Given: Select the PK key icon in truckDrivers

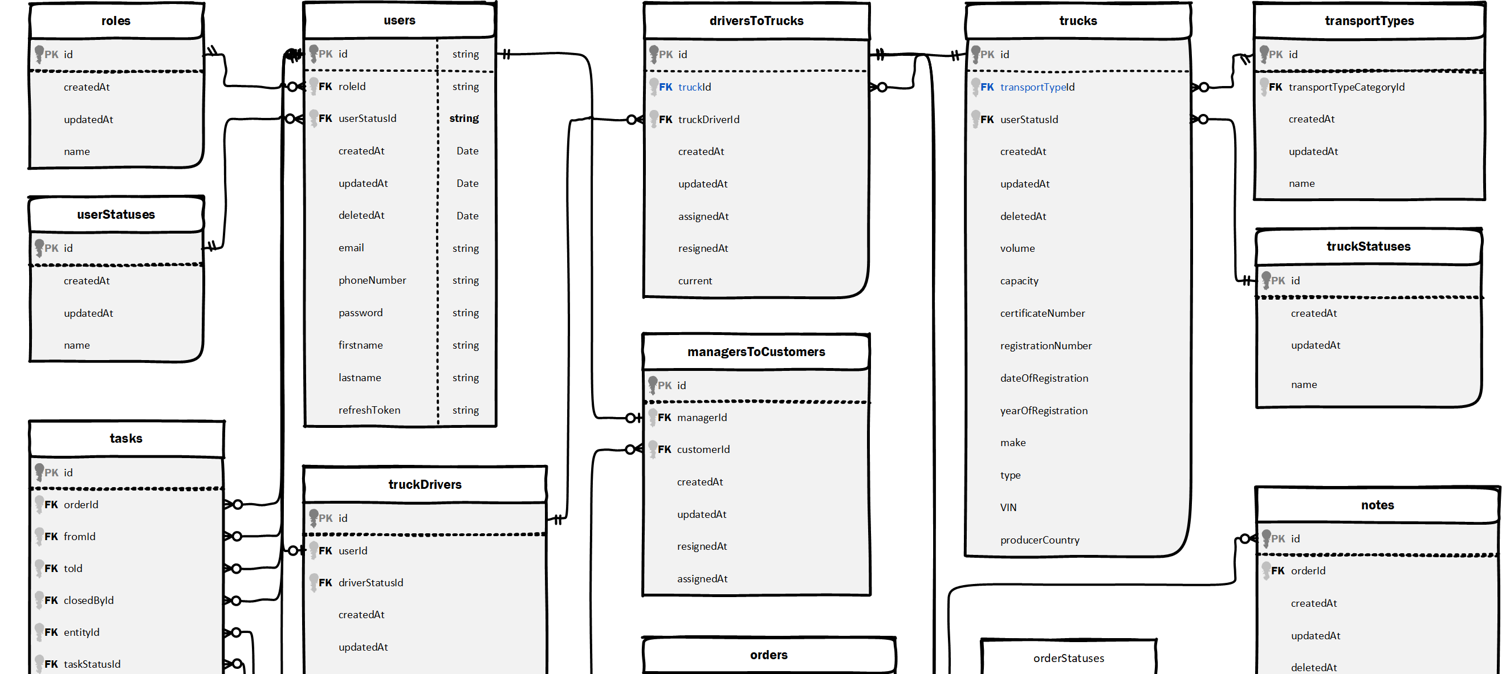Looking at the screenshot, I should [315, 517].
